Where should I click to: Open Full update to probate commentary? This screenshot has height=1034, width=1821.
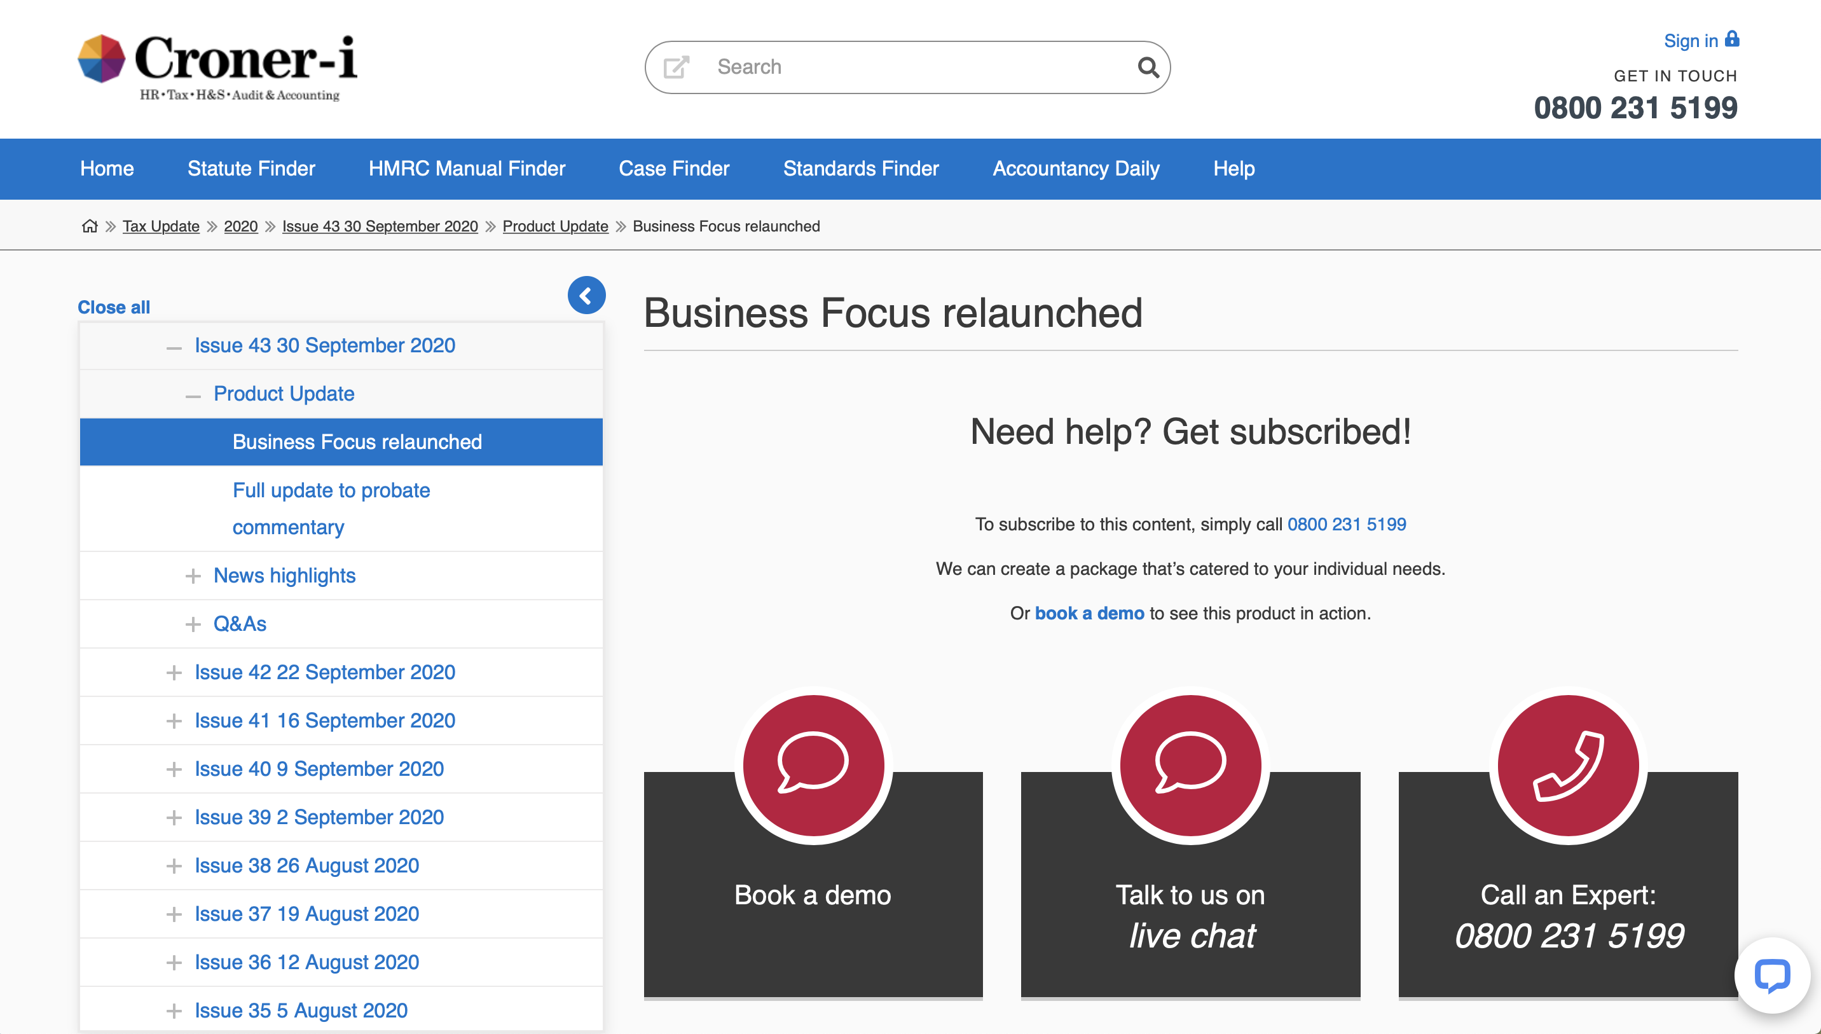pos(331,509)
